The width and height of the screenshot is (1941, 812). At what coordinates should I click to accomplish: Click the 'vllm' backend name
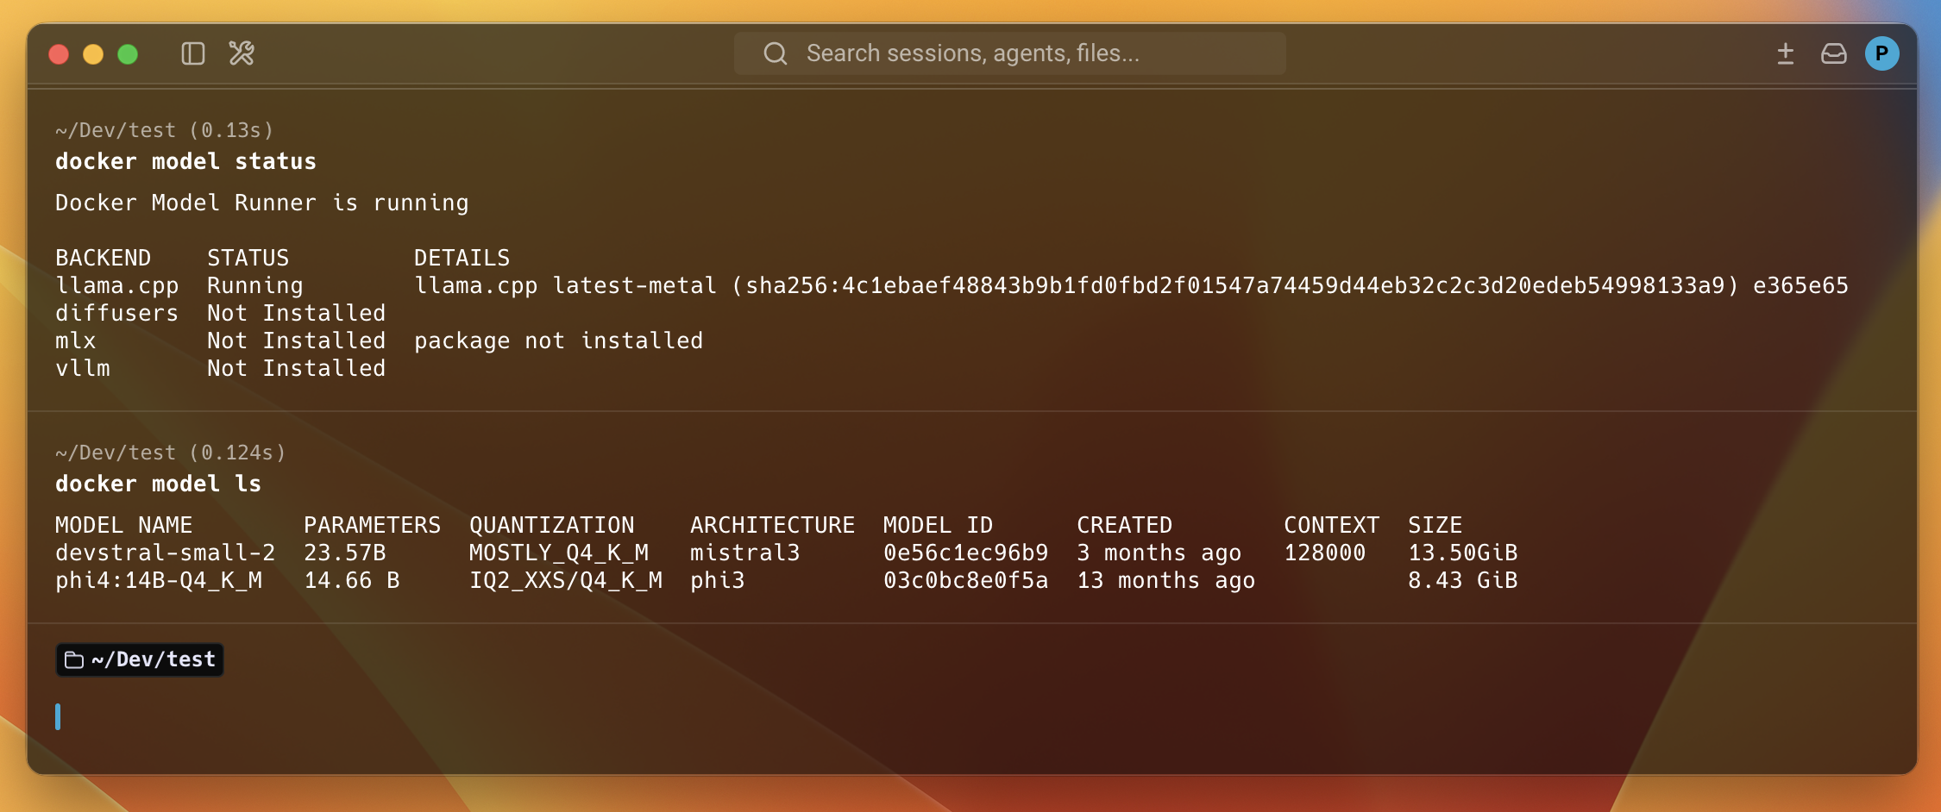coord(83,368)
